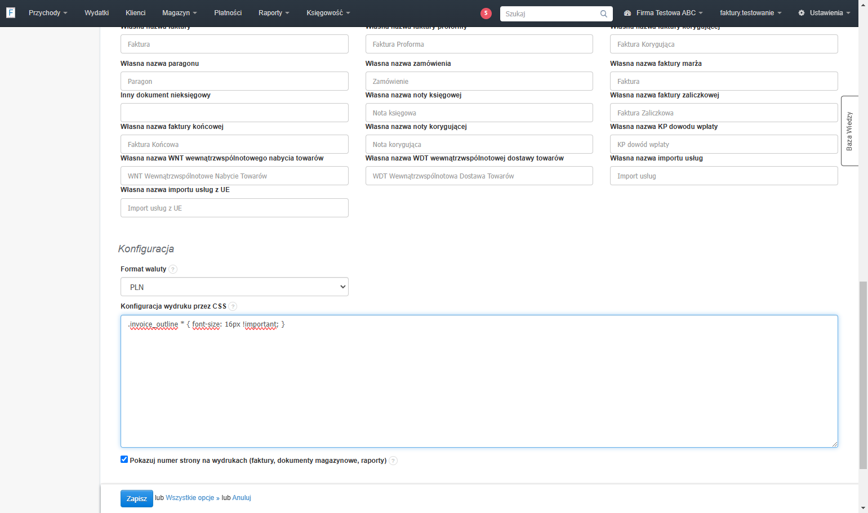Click the CSS print configuration textarea
868x513 pixels.
[479, 381]
